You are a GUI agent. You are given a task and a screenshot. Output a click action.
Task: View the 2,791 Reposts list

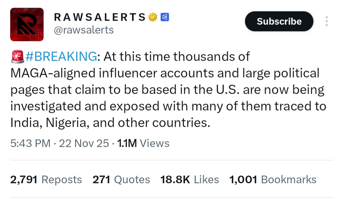[x=46, y=180]
